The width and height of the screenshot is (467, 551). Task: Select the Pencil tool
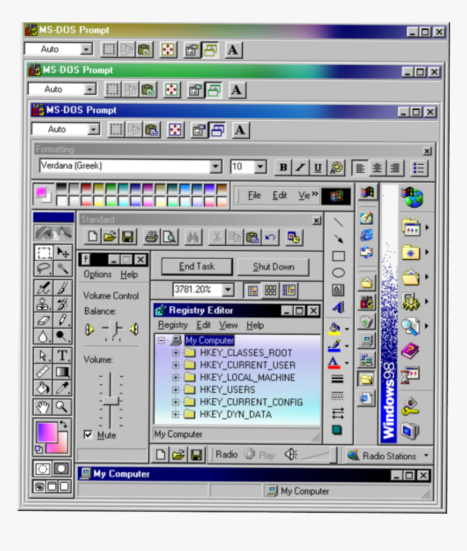(62, 320)
